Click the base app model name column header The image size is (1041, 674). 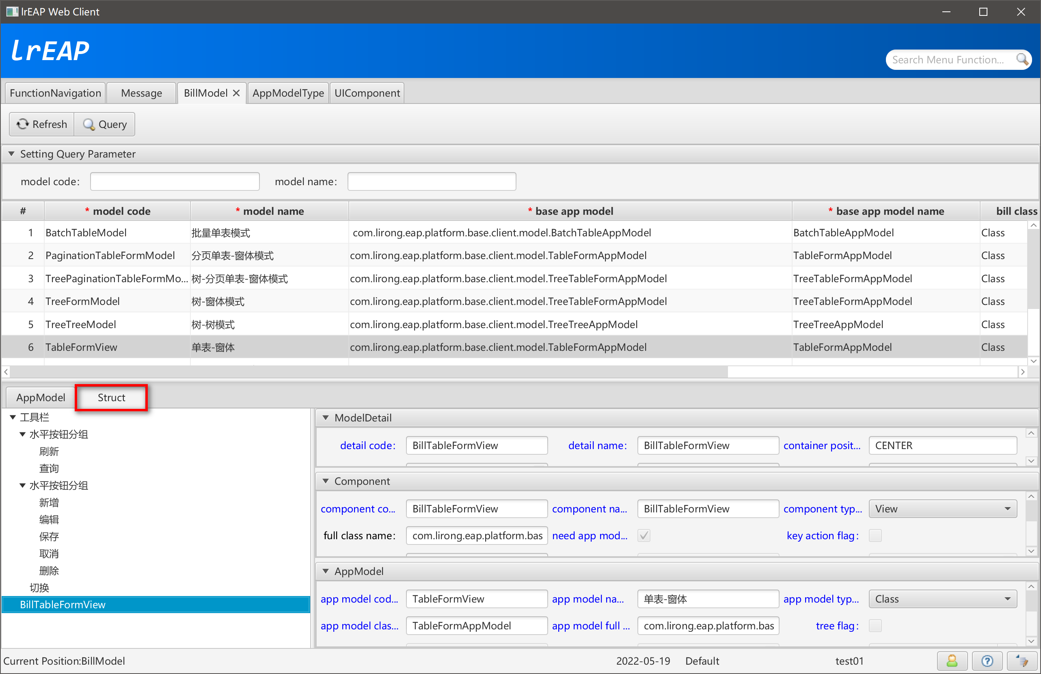pyautogui.click(x=886, y=211)
